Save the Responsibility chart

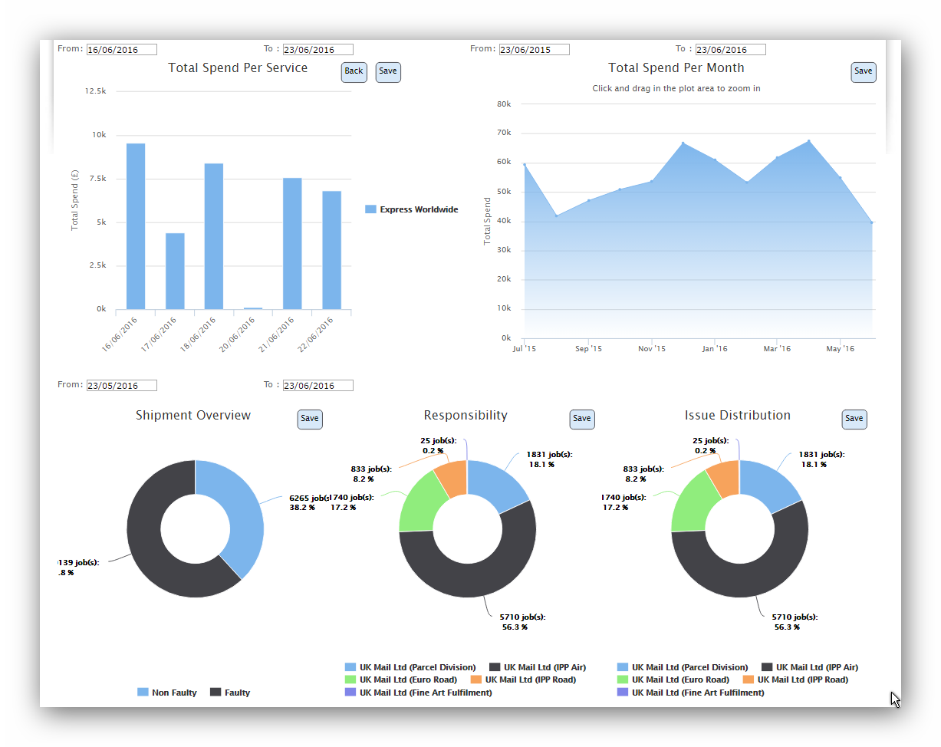(582, 420)
